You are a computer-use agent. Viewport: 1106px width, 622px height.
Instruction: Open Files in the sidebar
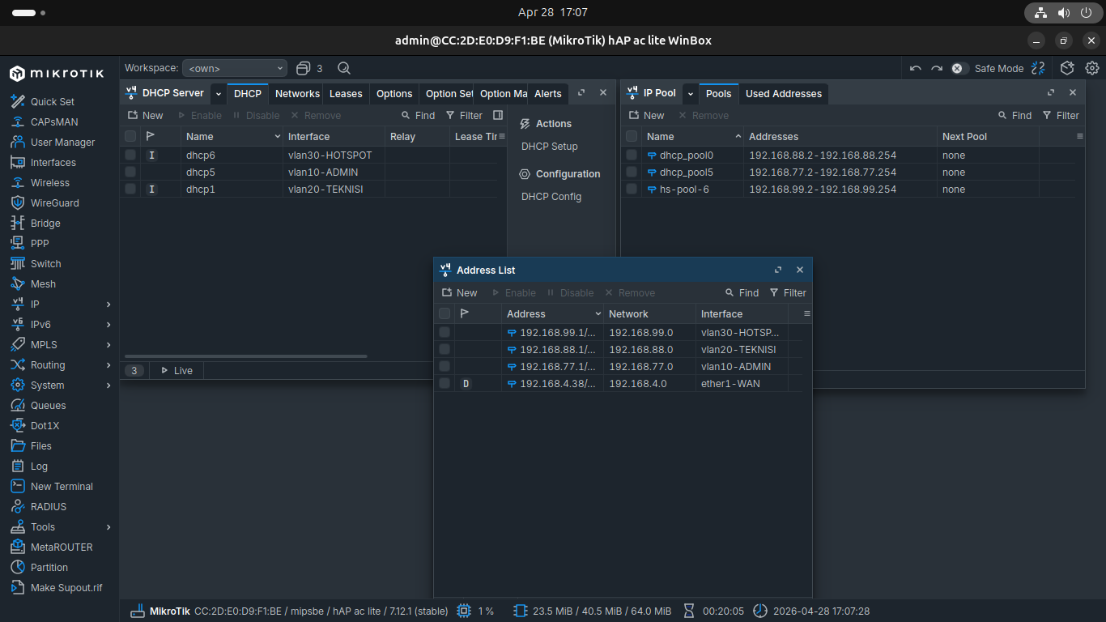click(x=40, y=445)
